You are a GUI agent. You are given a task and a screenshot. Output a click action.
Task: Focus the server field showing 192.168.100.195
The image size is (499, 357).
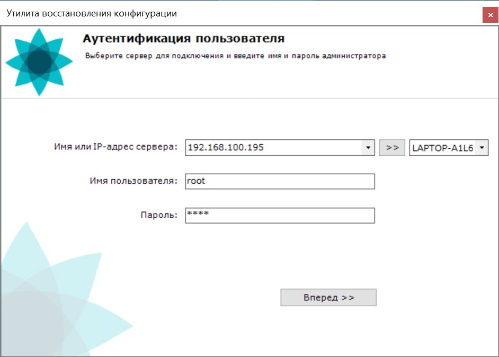click(x=273, y=148)
